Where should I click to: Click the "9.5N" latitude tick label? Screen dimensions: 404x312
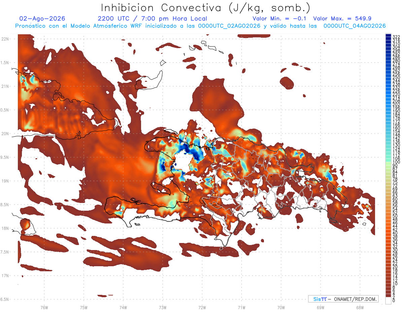pos(5,157)
